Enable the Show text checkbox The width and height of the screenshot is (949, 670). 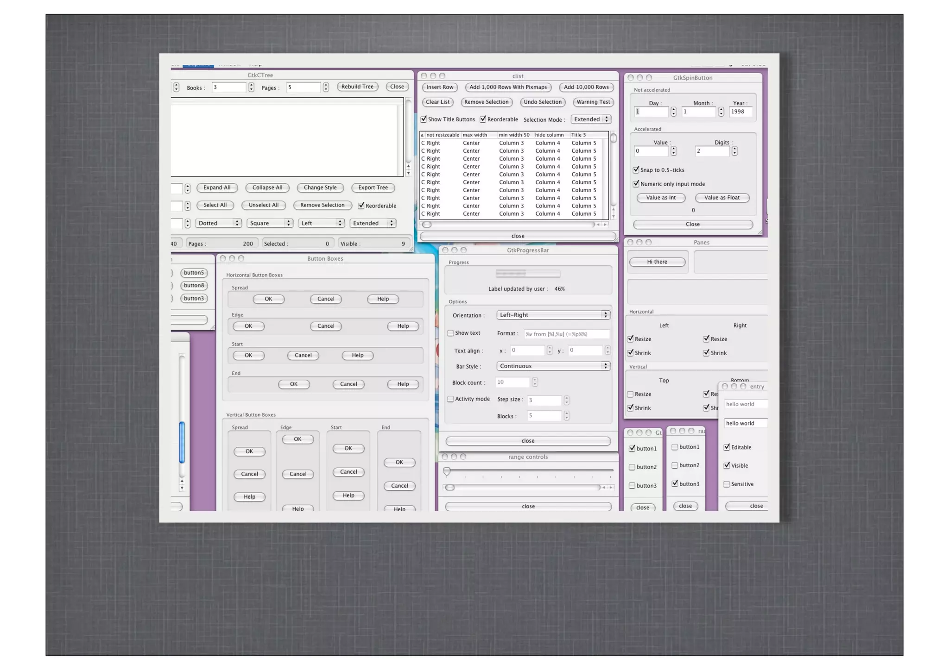tap(450, 333)
